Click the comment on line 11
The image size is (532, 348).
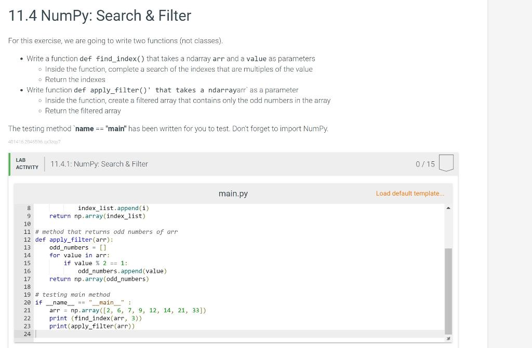106,231
